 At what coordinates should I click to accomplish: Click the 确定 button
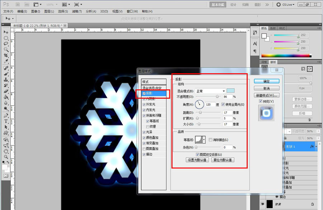point(266,81)
